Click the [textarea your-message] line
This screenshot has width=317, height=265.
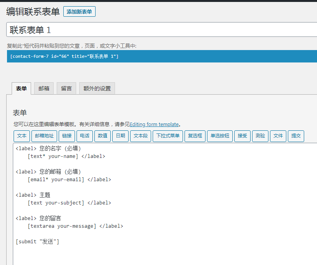coord(75,226)
